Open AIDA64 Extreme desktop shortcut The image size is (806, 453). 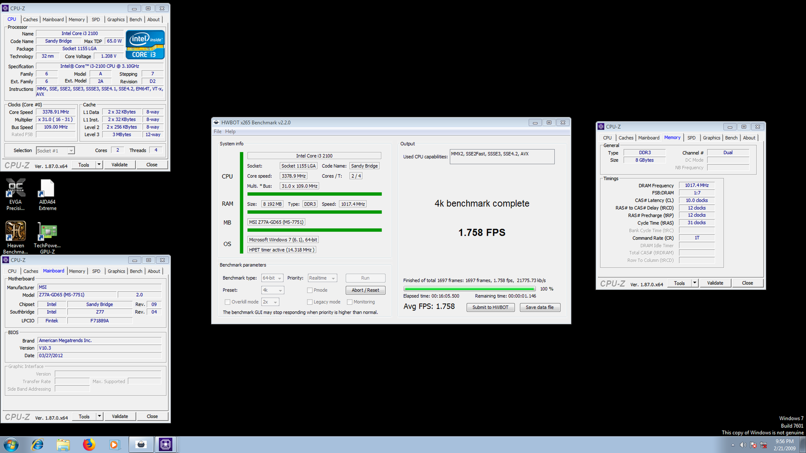[47, 194]
